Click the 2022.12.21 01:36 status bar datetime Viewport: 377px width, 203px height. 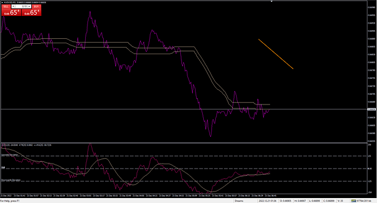point(267,201)
